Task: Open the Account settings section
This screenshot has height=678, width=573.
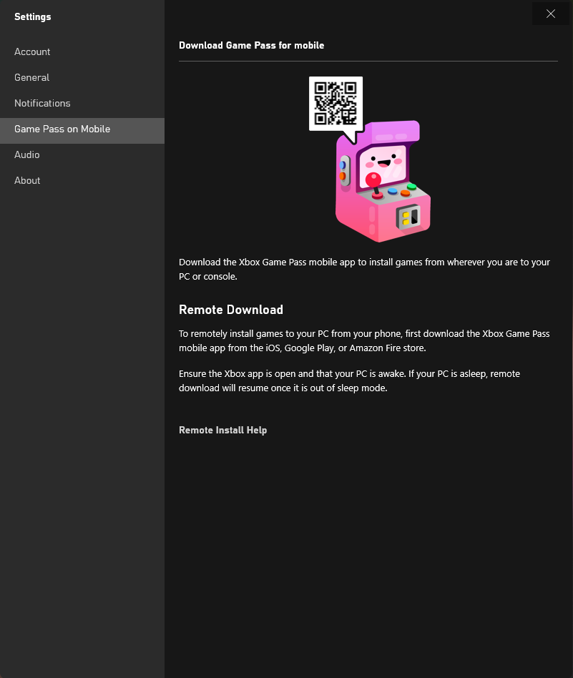Action: [x=82, y=52]
